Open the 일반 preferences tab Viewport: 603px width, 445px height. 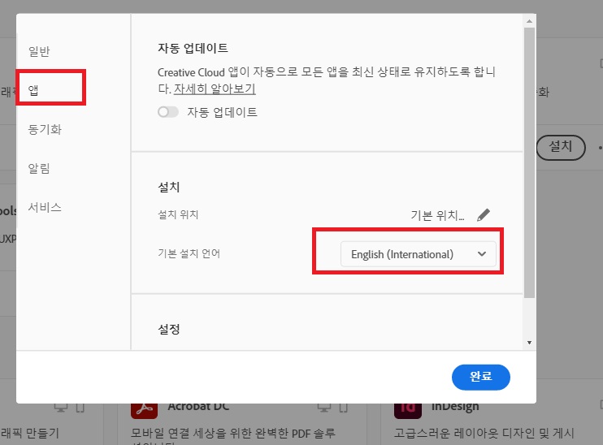click(39, 51)
